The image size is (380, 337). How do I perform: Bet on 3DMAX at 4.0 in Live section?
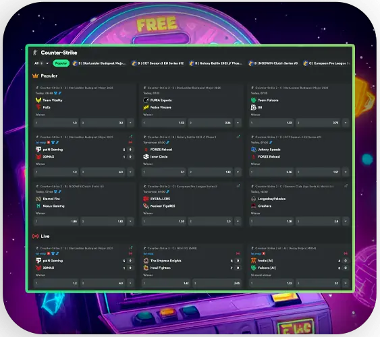point(103,283)
